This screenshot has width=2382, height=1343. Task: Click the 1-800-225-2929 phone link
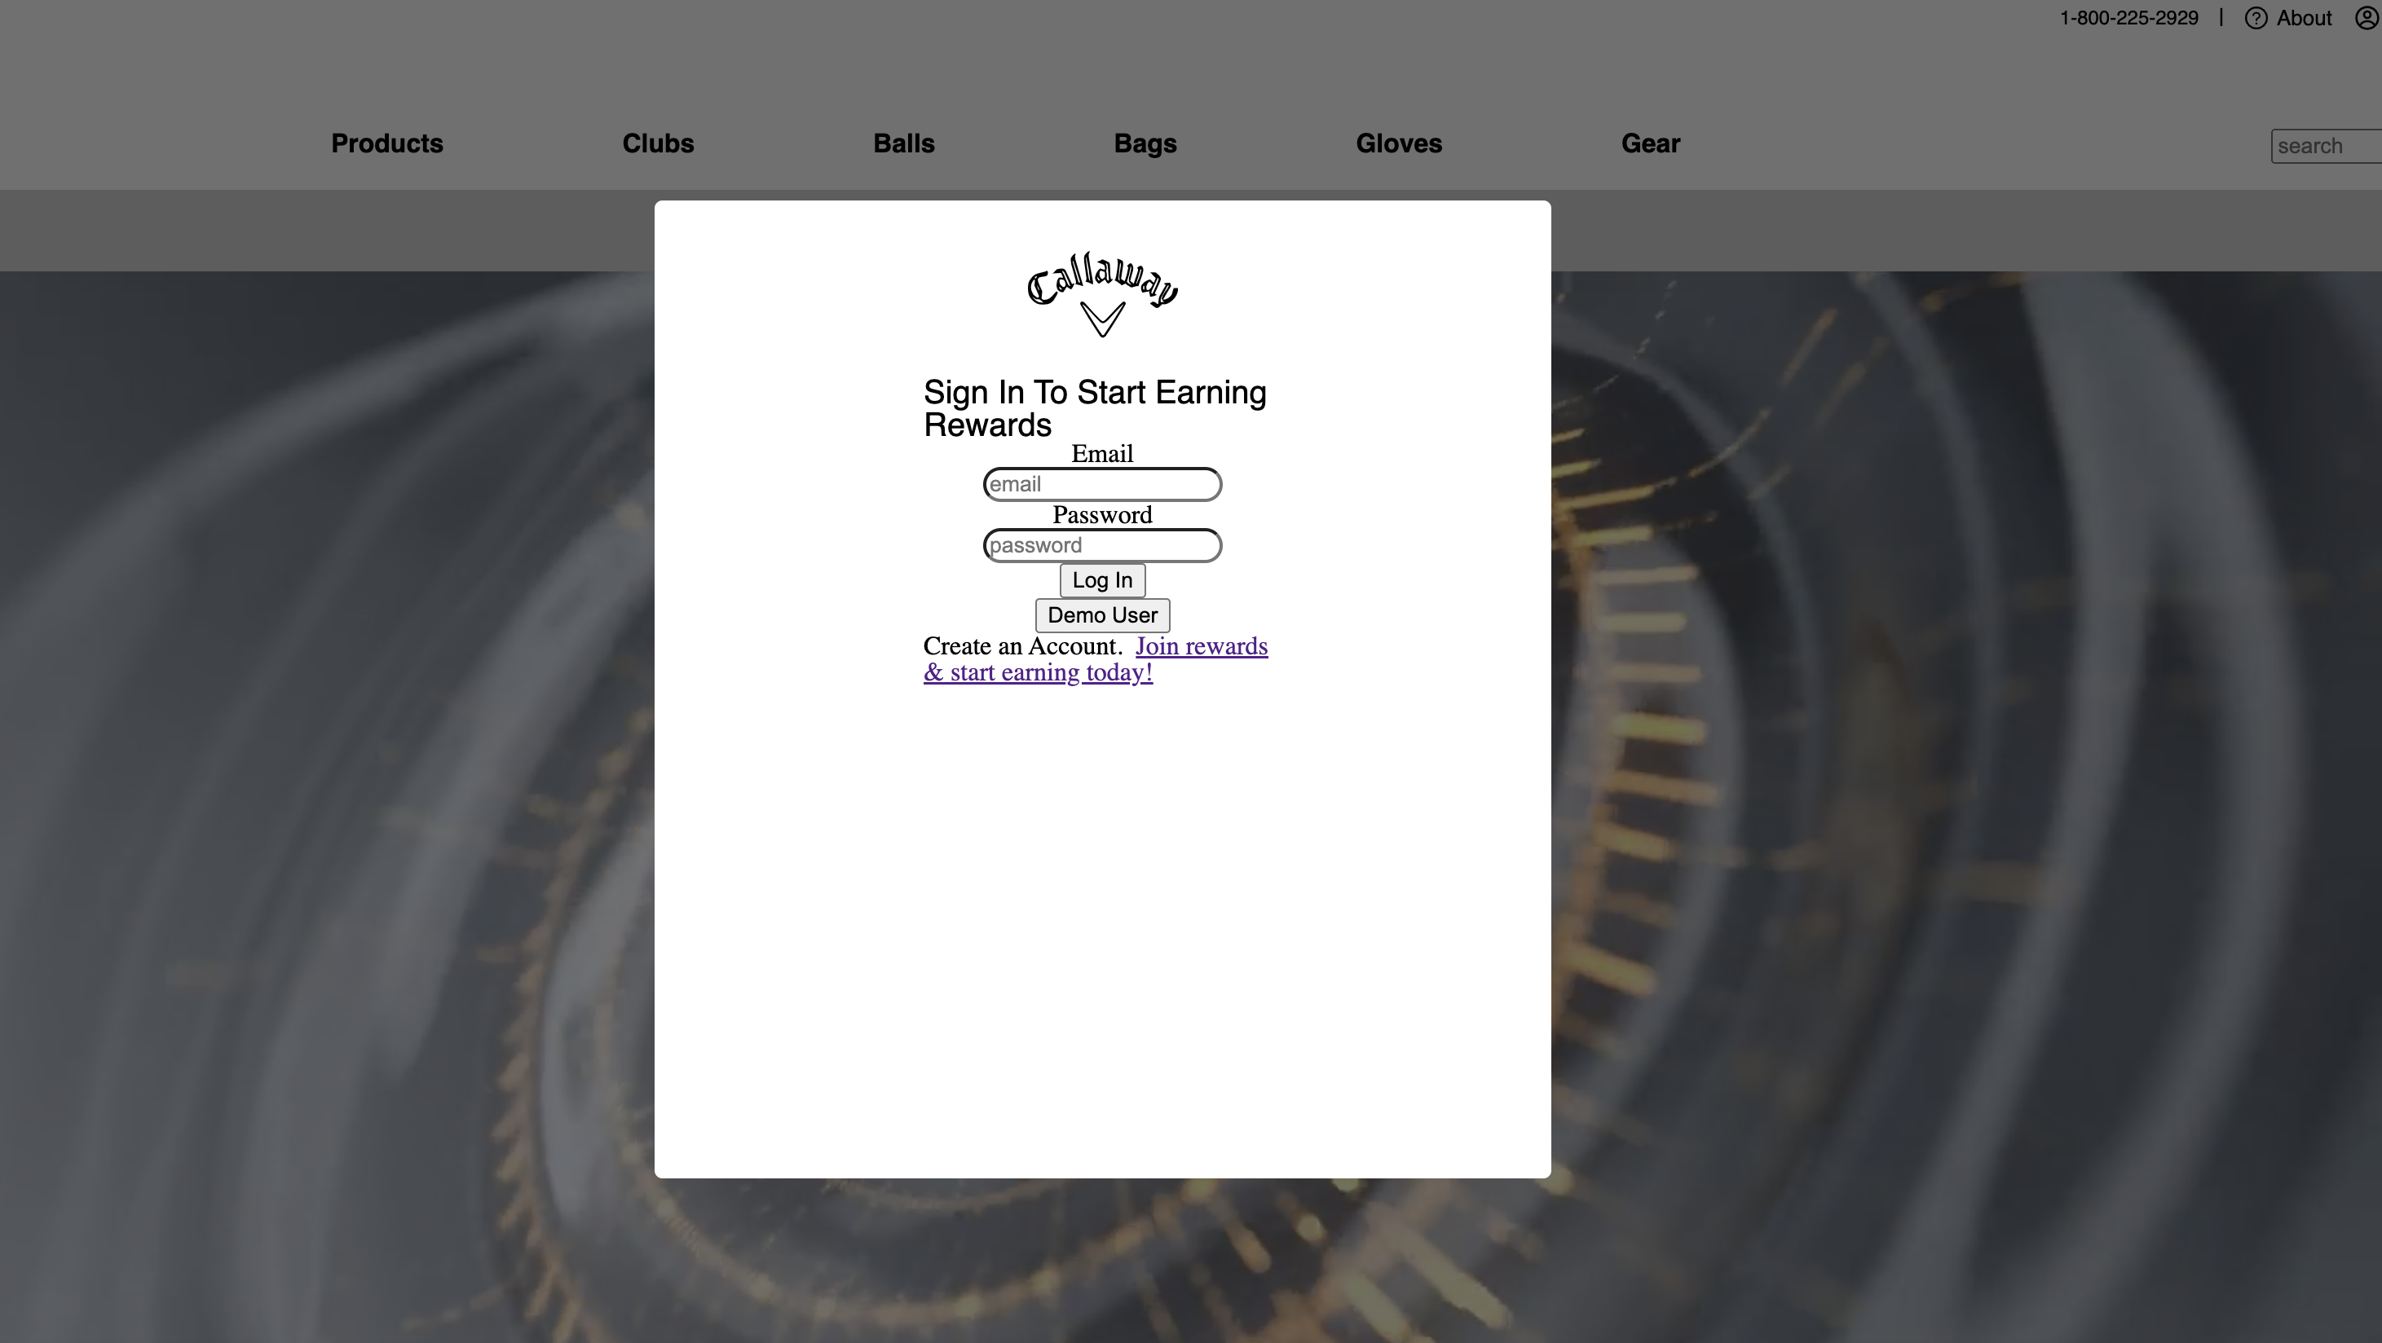coord(2128,18)
